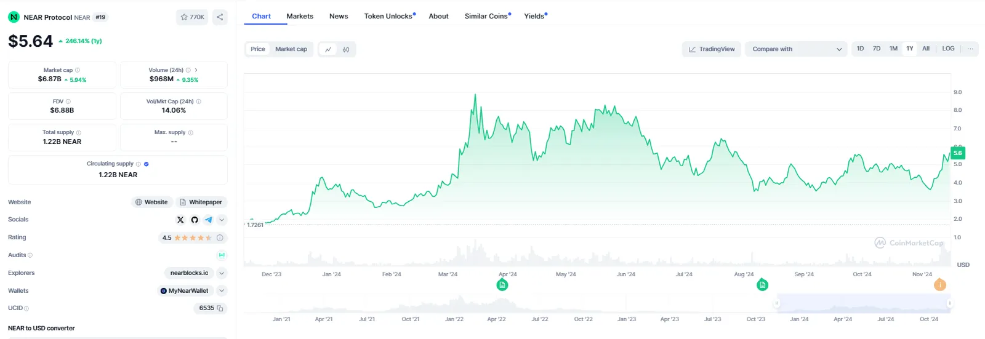
Task: Click the rating info icon
Action: pos(220,237)
